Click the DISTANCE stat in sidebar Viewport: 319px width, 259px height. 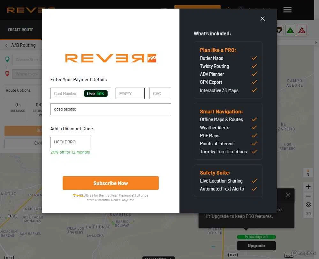coord(18,107)
